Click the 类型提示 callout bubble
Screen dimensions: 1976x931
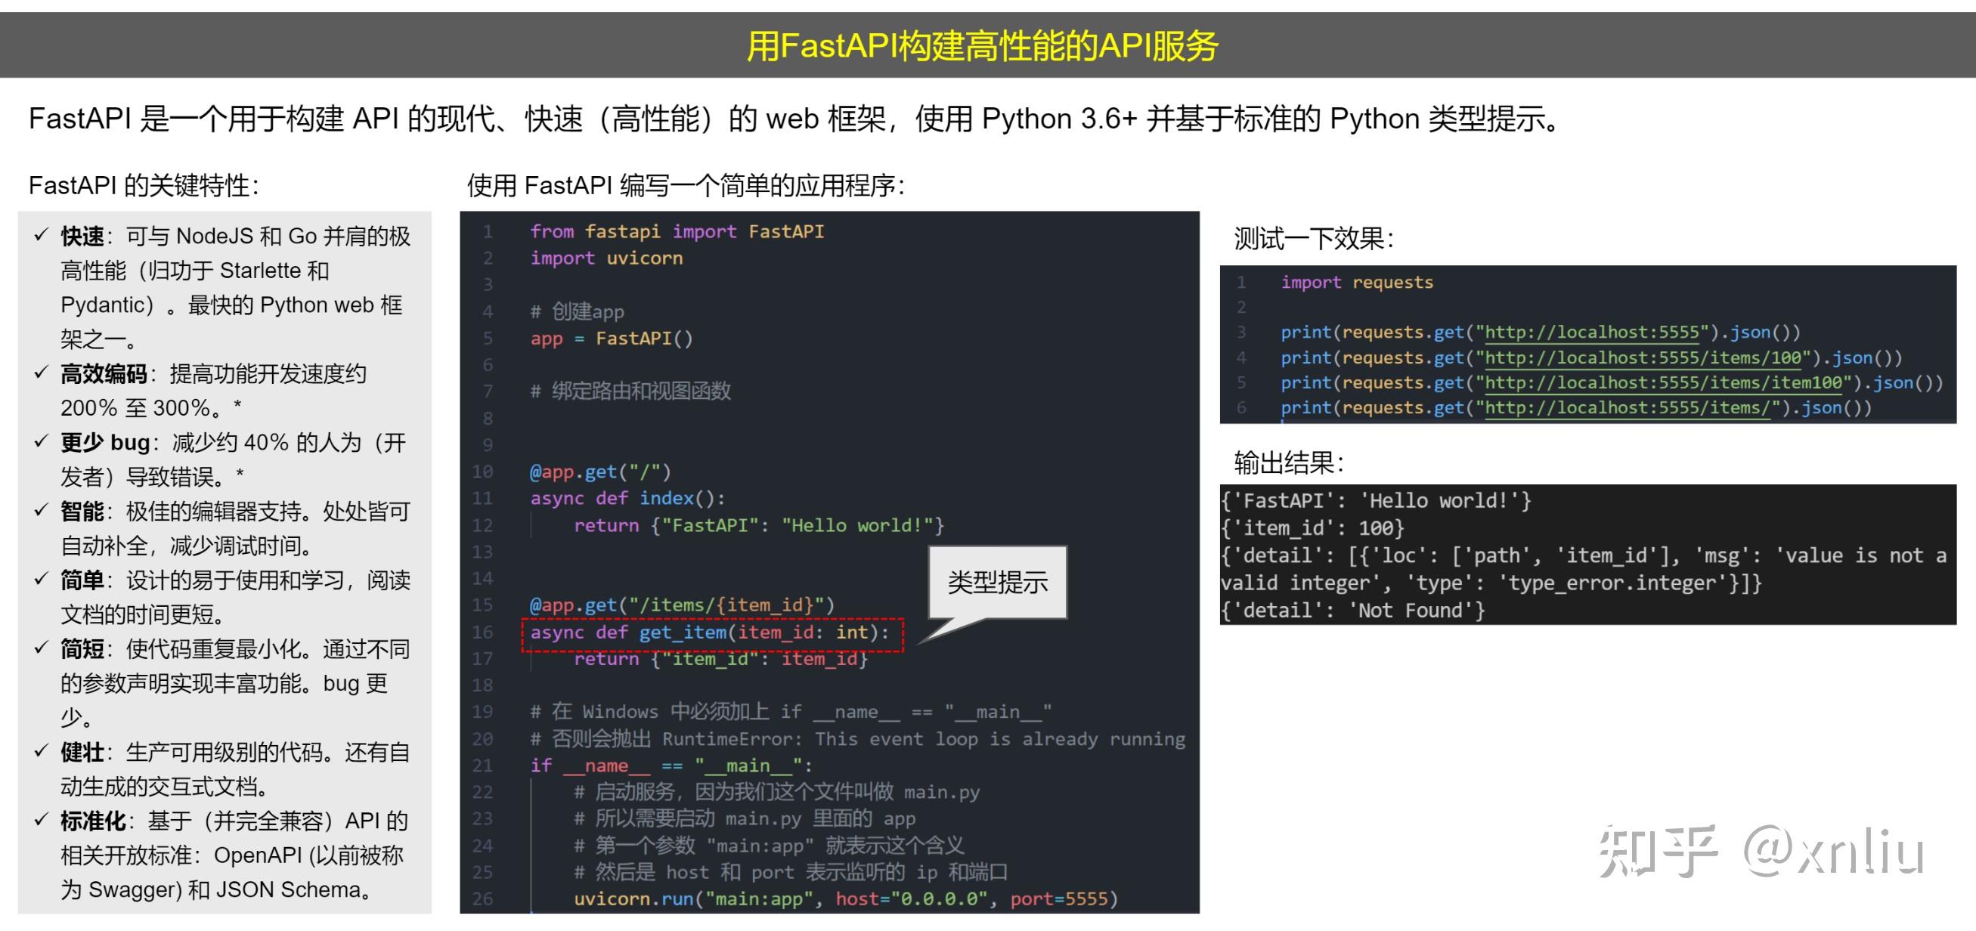997,583
